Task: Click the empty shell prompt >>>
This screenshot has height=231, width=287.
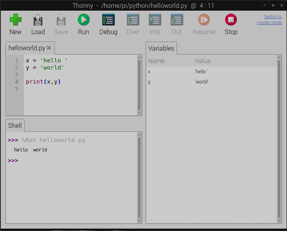Action: tap(13, 160)
